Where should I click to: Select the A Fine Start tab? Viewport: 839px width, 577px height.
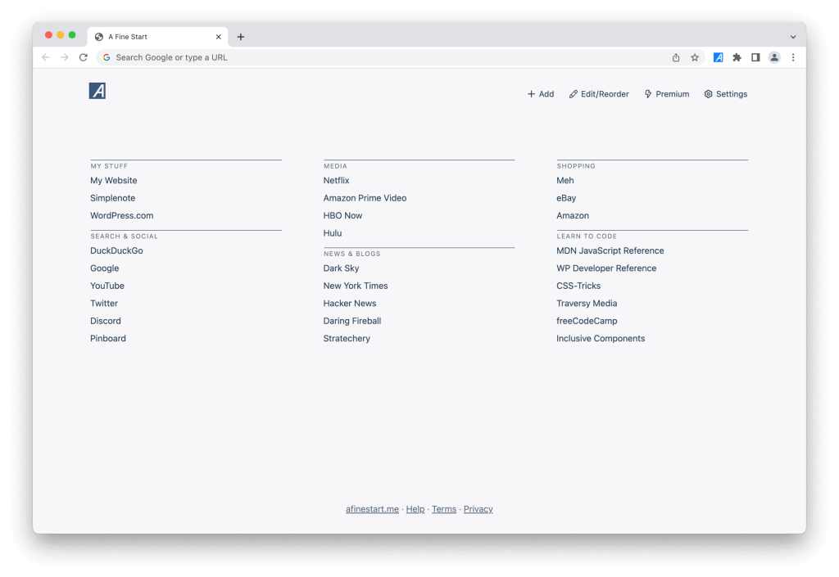[x=157, y=37]
